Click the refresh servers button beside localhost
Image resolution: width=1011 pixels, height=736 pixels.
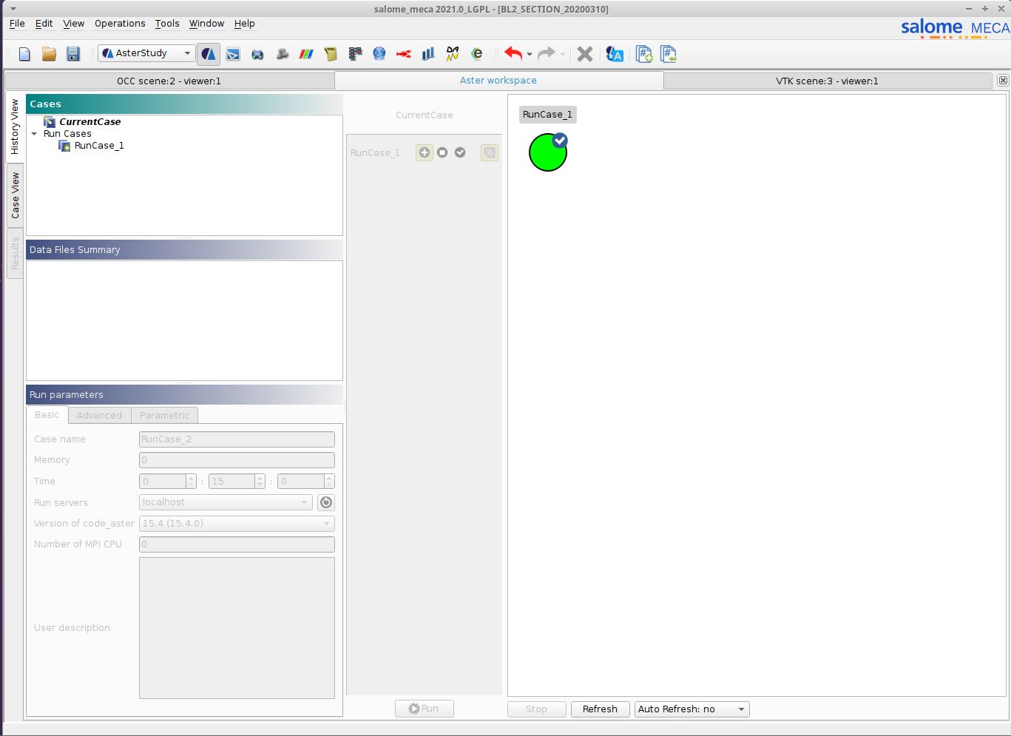tap(326, 502)
